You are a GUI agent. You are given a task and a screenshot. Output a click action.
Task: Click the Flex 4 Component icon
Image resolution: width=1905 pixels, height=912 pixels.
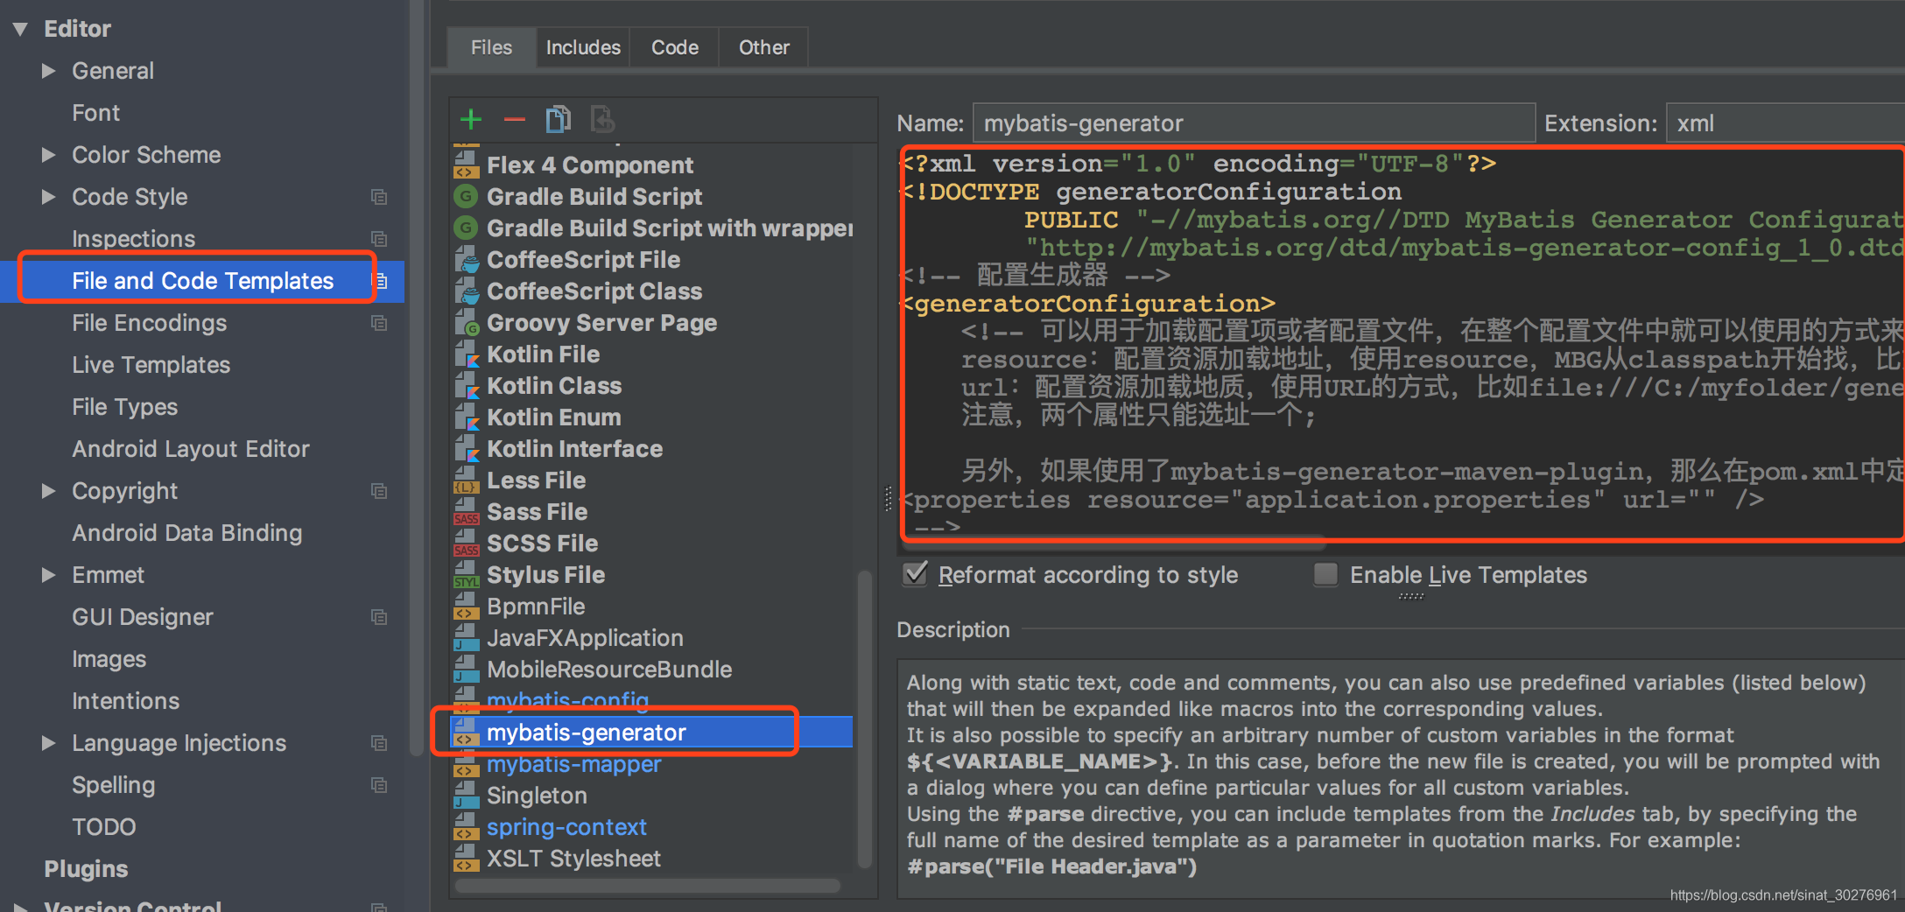point(466,165)
